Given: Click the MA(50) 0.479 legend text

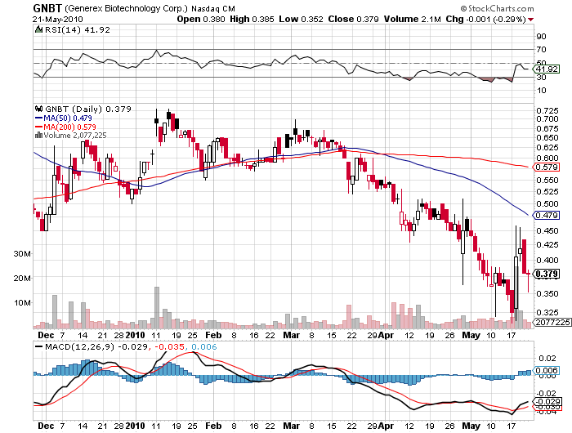Looking at the screenshot, I should click(x=68, y=118).
